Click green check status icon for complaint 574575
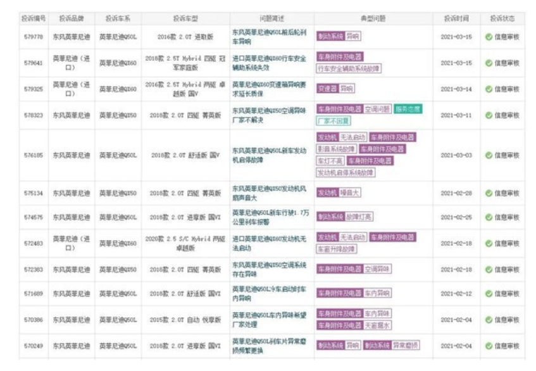536x371 pixels. point(489,217)
